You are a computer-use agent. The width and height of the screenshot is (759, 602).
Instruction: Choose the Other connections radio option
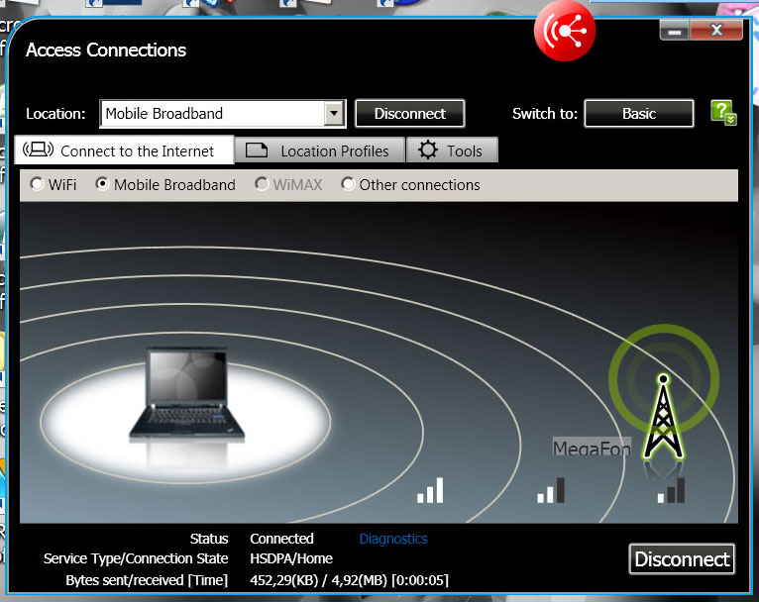click(348, 184)
